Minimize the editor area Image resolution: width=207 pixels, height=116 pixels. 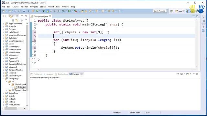pyautogui.click(x=193, y=16)
